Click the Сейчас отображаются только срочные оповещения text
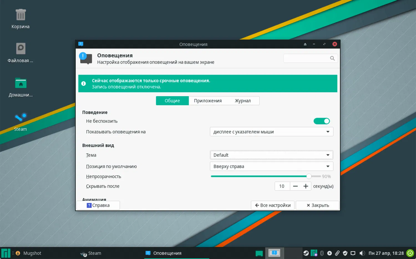 point(151,81)
